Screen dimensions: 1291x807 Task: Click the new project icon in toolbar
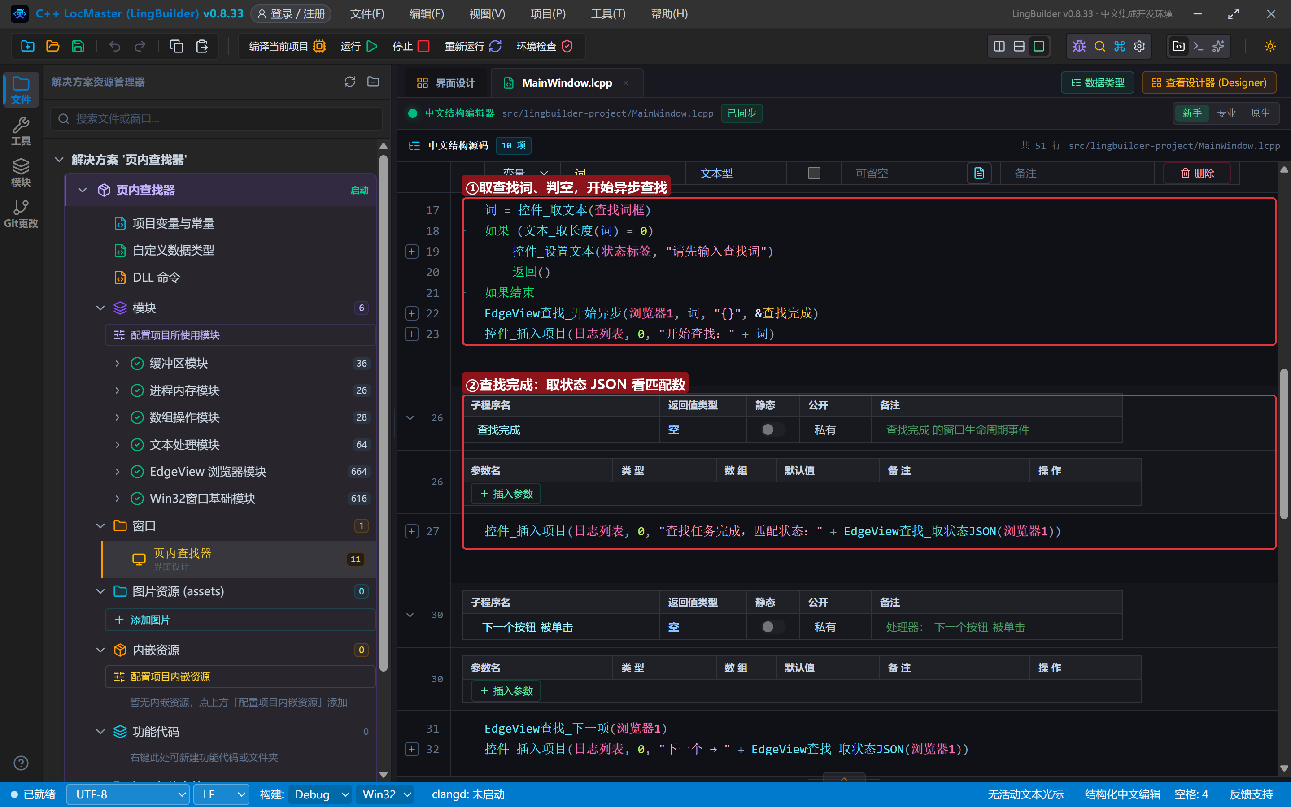(27, 47)
